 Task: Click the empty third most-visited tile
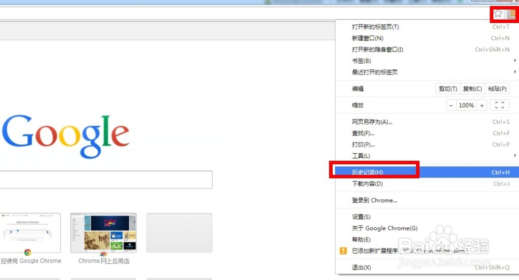(180, 233)
